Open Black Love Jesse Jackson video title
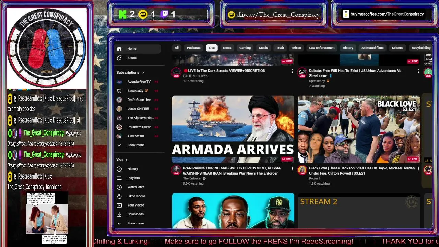The image size is (439, 247). coord(361,171)
